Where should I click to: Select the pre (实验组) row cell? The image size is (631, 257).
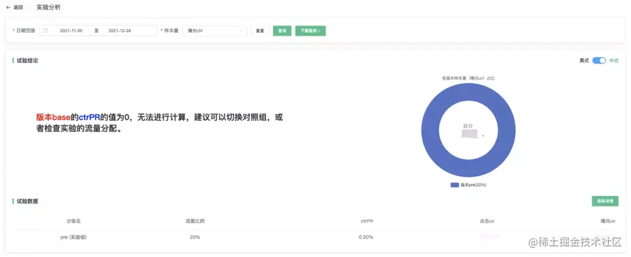tap(73, 237)
